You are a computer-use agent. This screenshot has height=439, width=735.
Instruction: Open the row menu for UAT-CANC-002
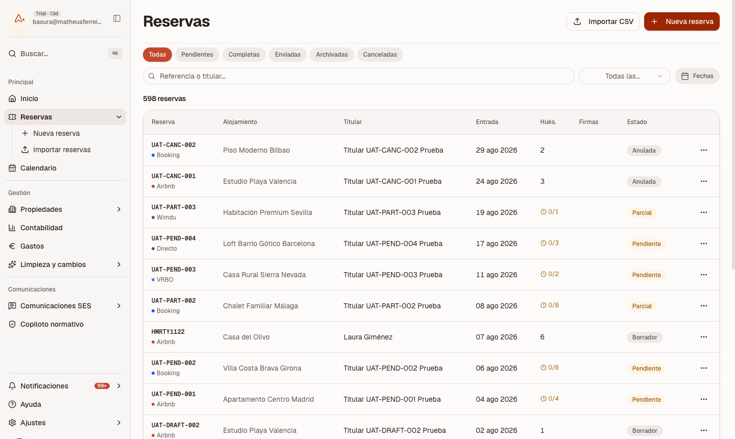click(704, 150)
